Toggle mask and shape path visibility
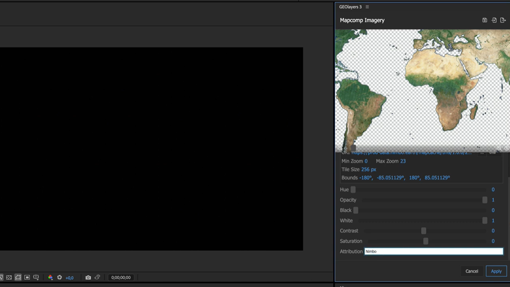Viewport: 510px width, 287px height. point(18,277)
